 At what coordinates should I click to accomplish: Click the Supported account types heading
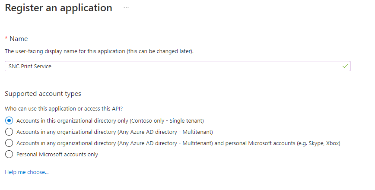click(43, 94)
